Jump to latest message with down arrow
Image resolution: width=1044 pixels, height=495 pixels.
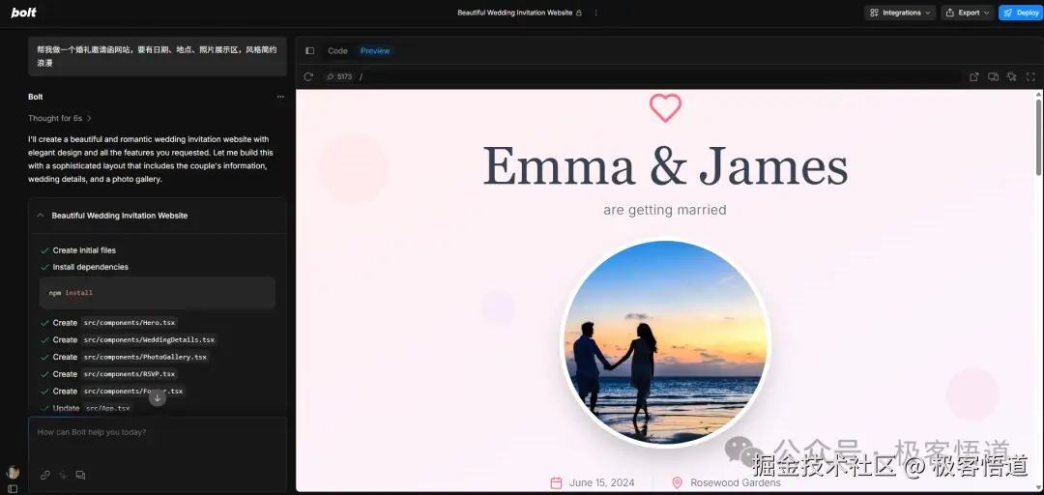coord(158,397)
